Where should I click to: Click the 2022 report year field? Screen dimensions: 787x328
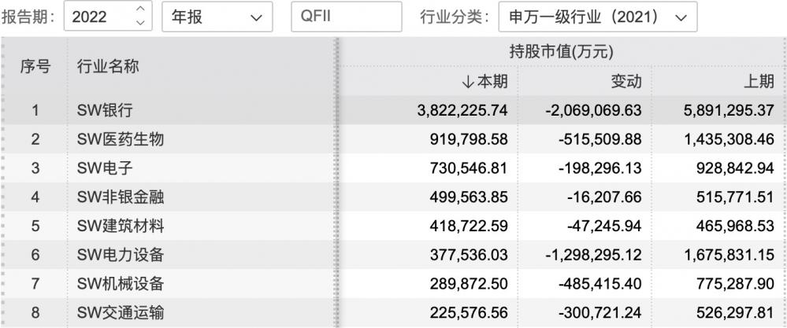tap(108, 17)
